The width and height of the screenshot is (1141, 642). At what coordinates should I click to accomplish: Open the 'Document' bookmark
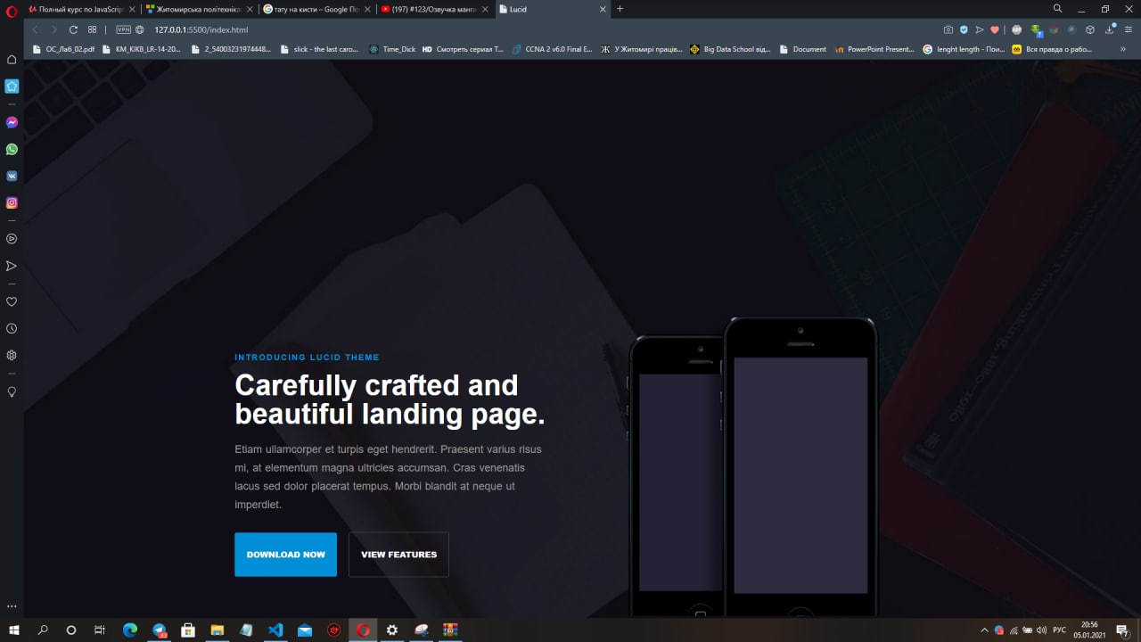802,49
